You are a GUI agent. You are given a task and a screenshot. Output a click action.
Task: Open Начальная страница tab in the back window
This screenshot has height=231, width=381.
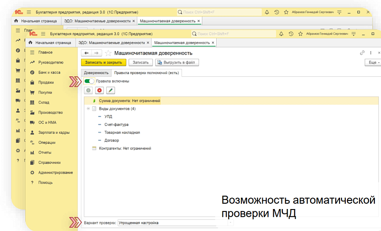pyautogui.click(x=36, y=21)
